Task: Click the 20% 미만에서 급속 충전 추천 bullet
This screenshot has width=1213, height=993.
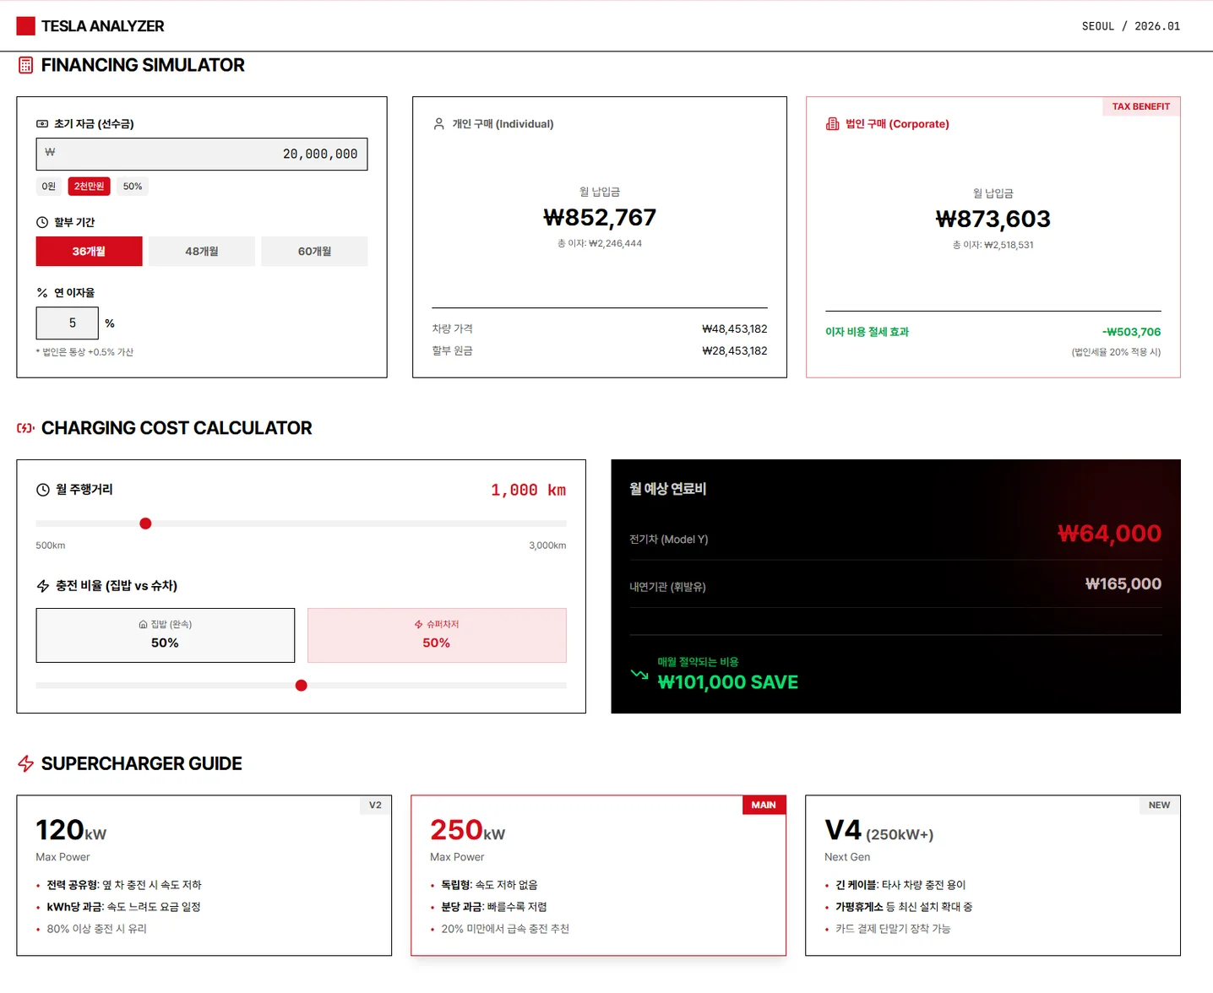Action: pyautogui.click(x=505, y=929)
